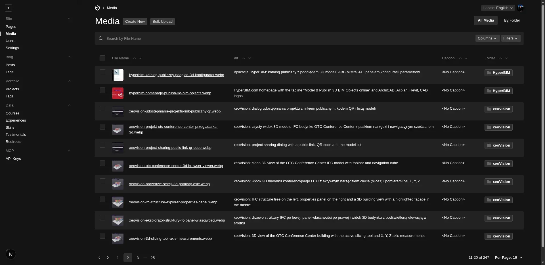Select checkbox for xeovision-project-sharing-public-link row
The width and height of the screenshot is (545, 265).
102,145
